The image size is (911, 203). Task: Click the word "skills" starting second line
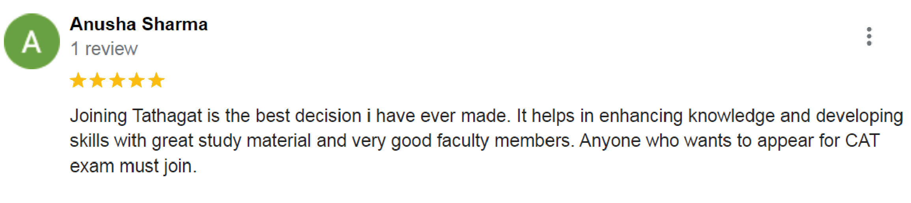pos(89,140)
